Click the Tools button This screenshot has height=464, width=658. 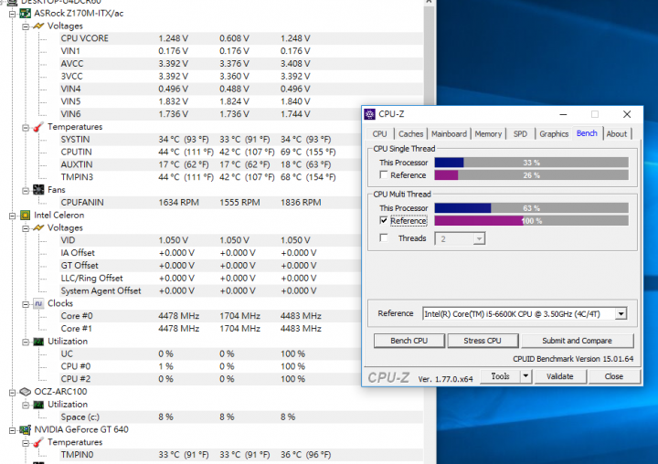click(501, 376)
